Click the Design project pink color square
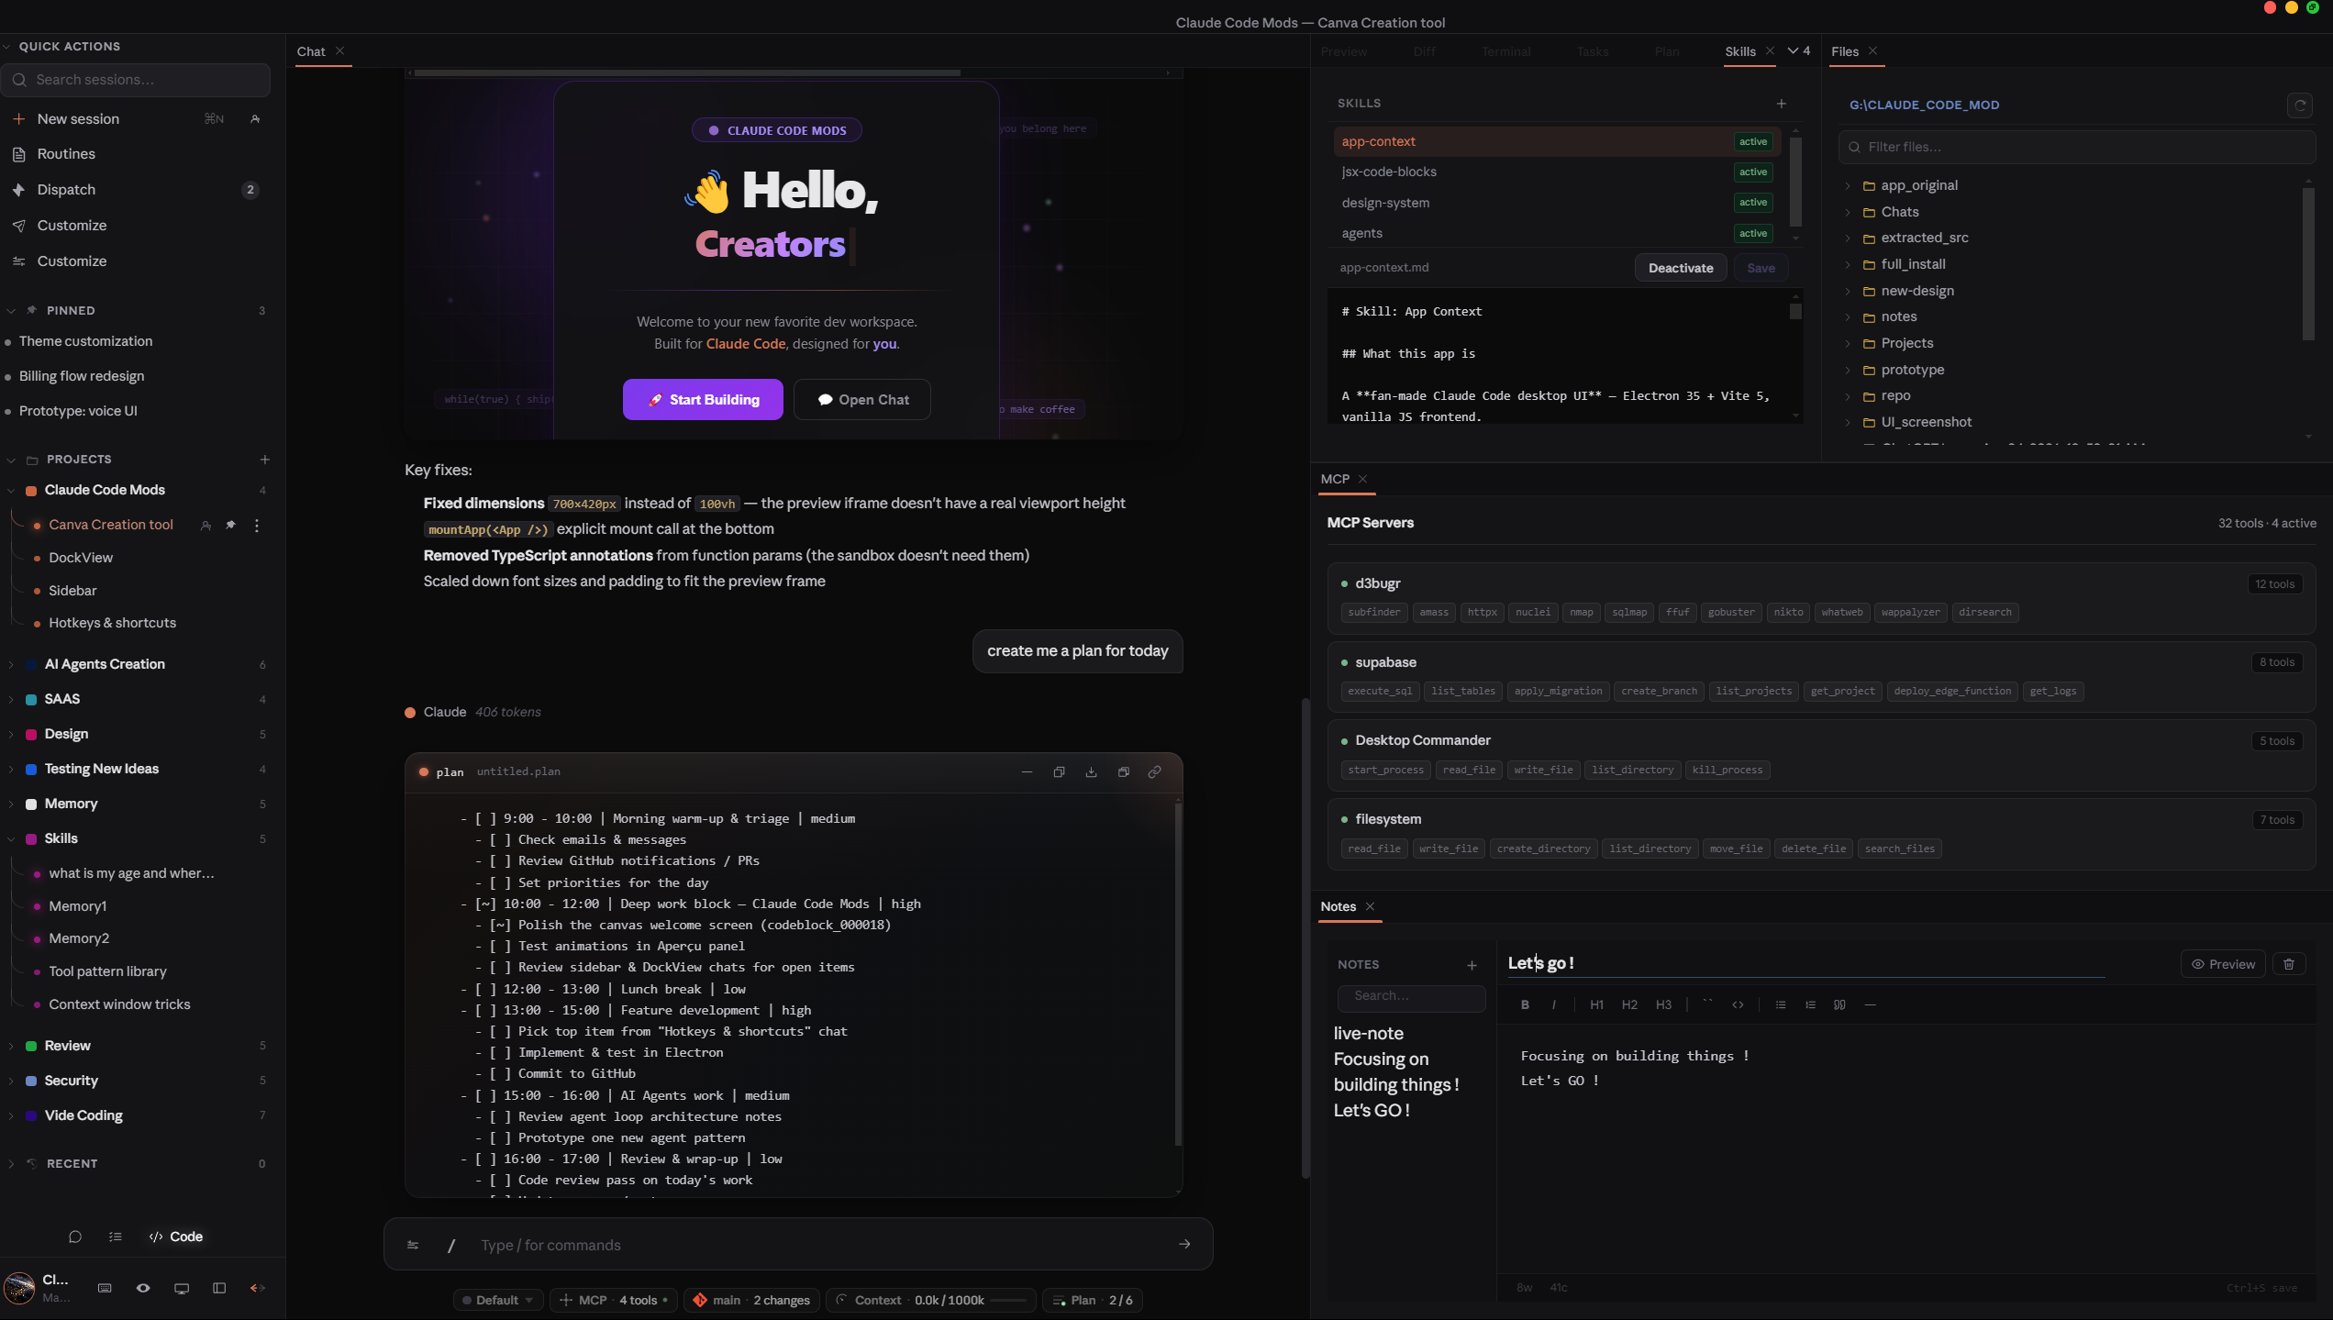The image size is (2333, 1320). (x=31, y=734)
